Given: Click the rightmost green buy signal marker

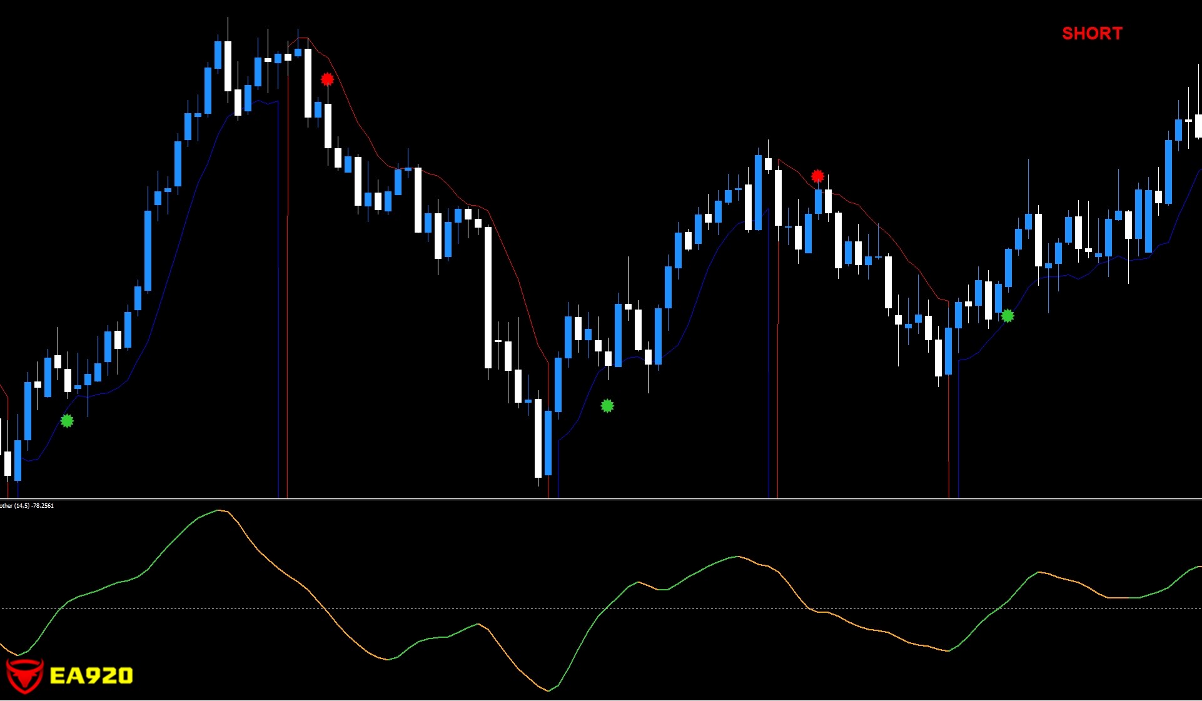Looking at the screenshot, I should point(1008,316).
